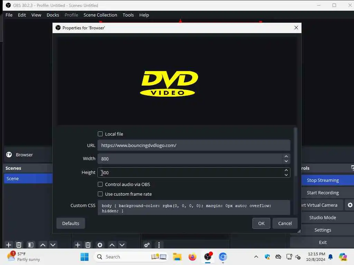Open Windows Security tray icon
This screenshot has height=265, width=354.
pyautogui.click(x=267, y=257)
